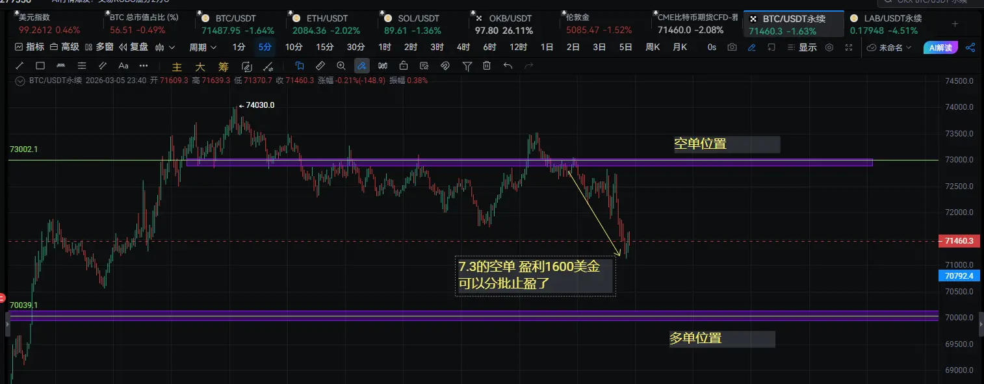The height and width of the screenshot is (384, 984).
Task: Click the looping drawing mode icon
Action: [247, 66]
